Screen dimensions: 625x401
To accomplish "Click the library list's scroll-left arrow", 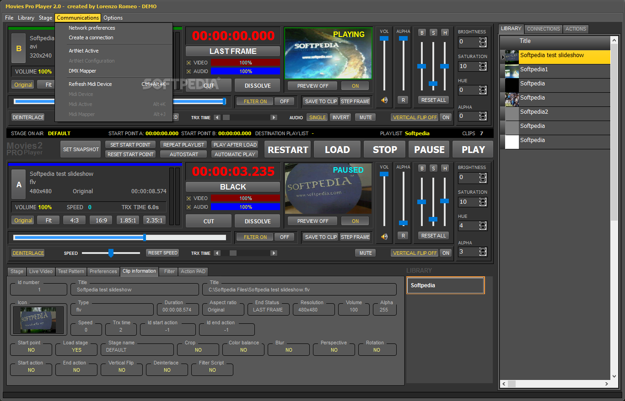I will coord(503,384).
